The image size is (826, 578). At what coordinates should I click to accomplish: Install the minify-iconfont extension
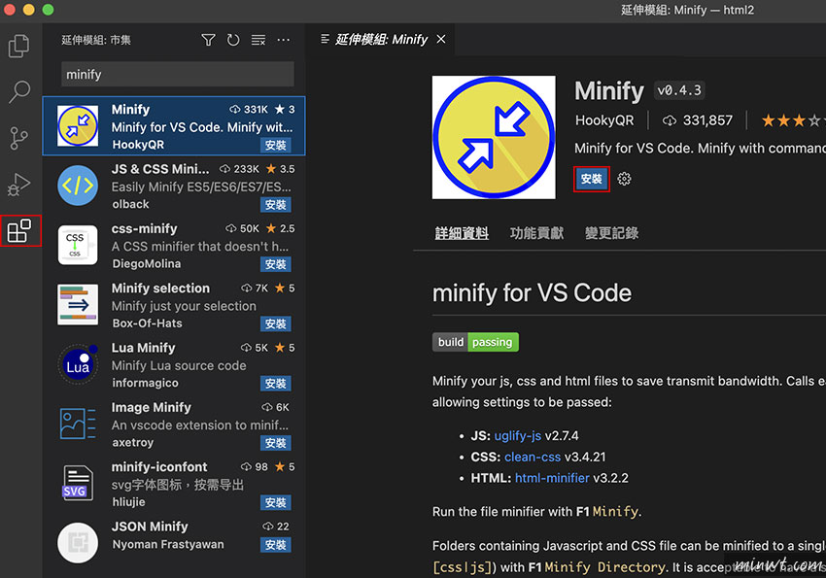[x=276, y=502]
